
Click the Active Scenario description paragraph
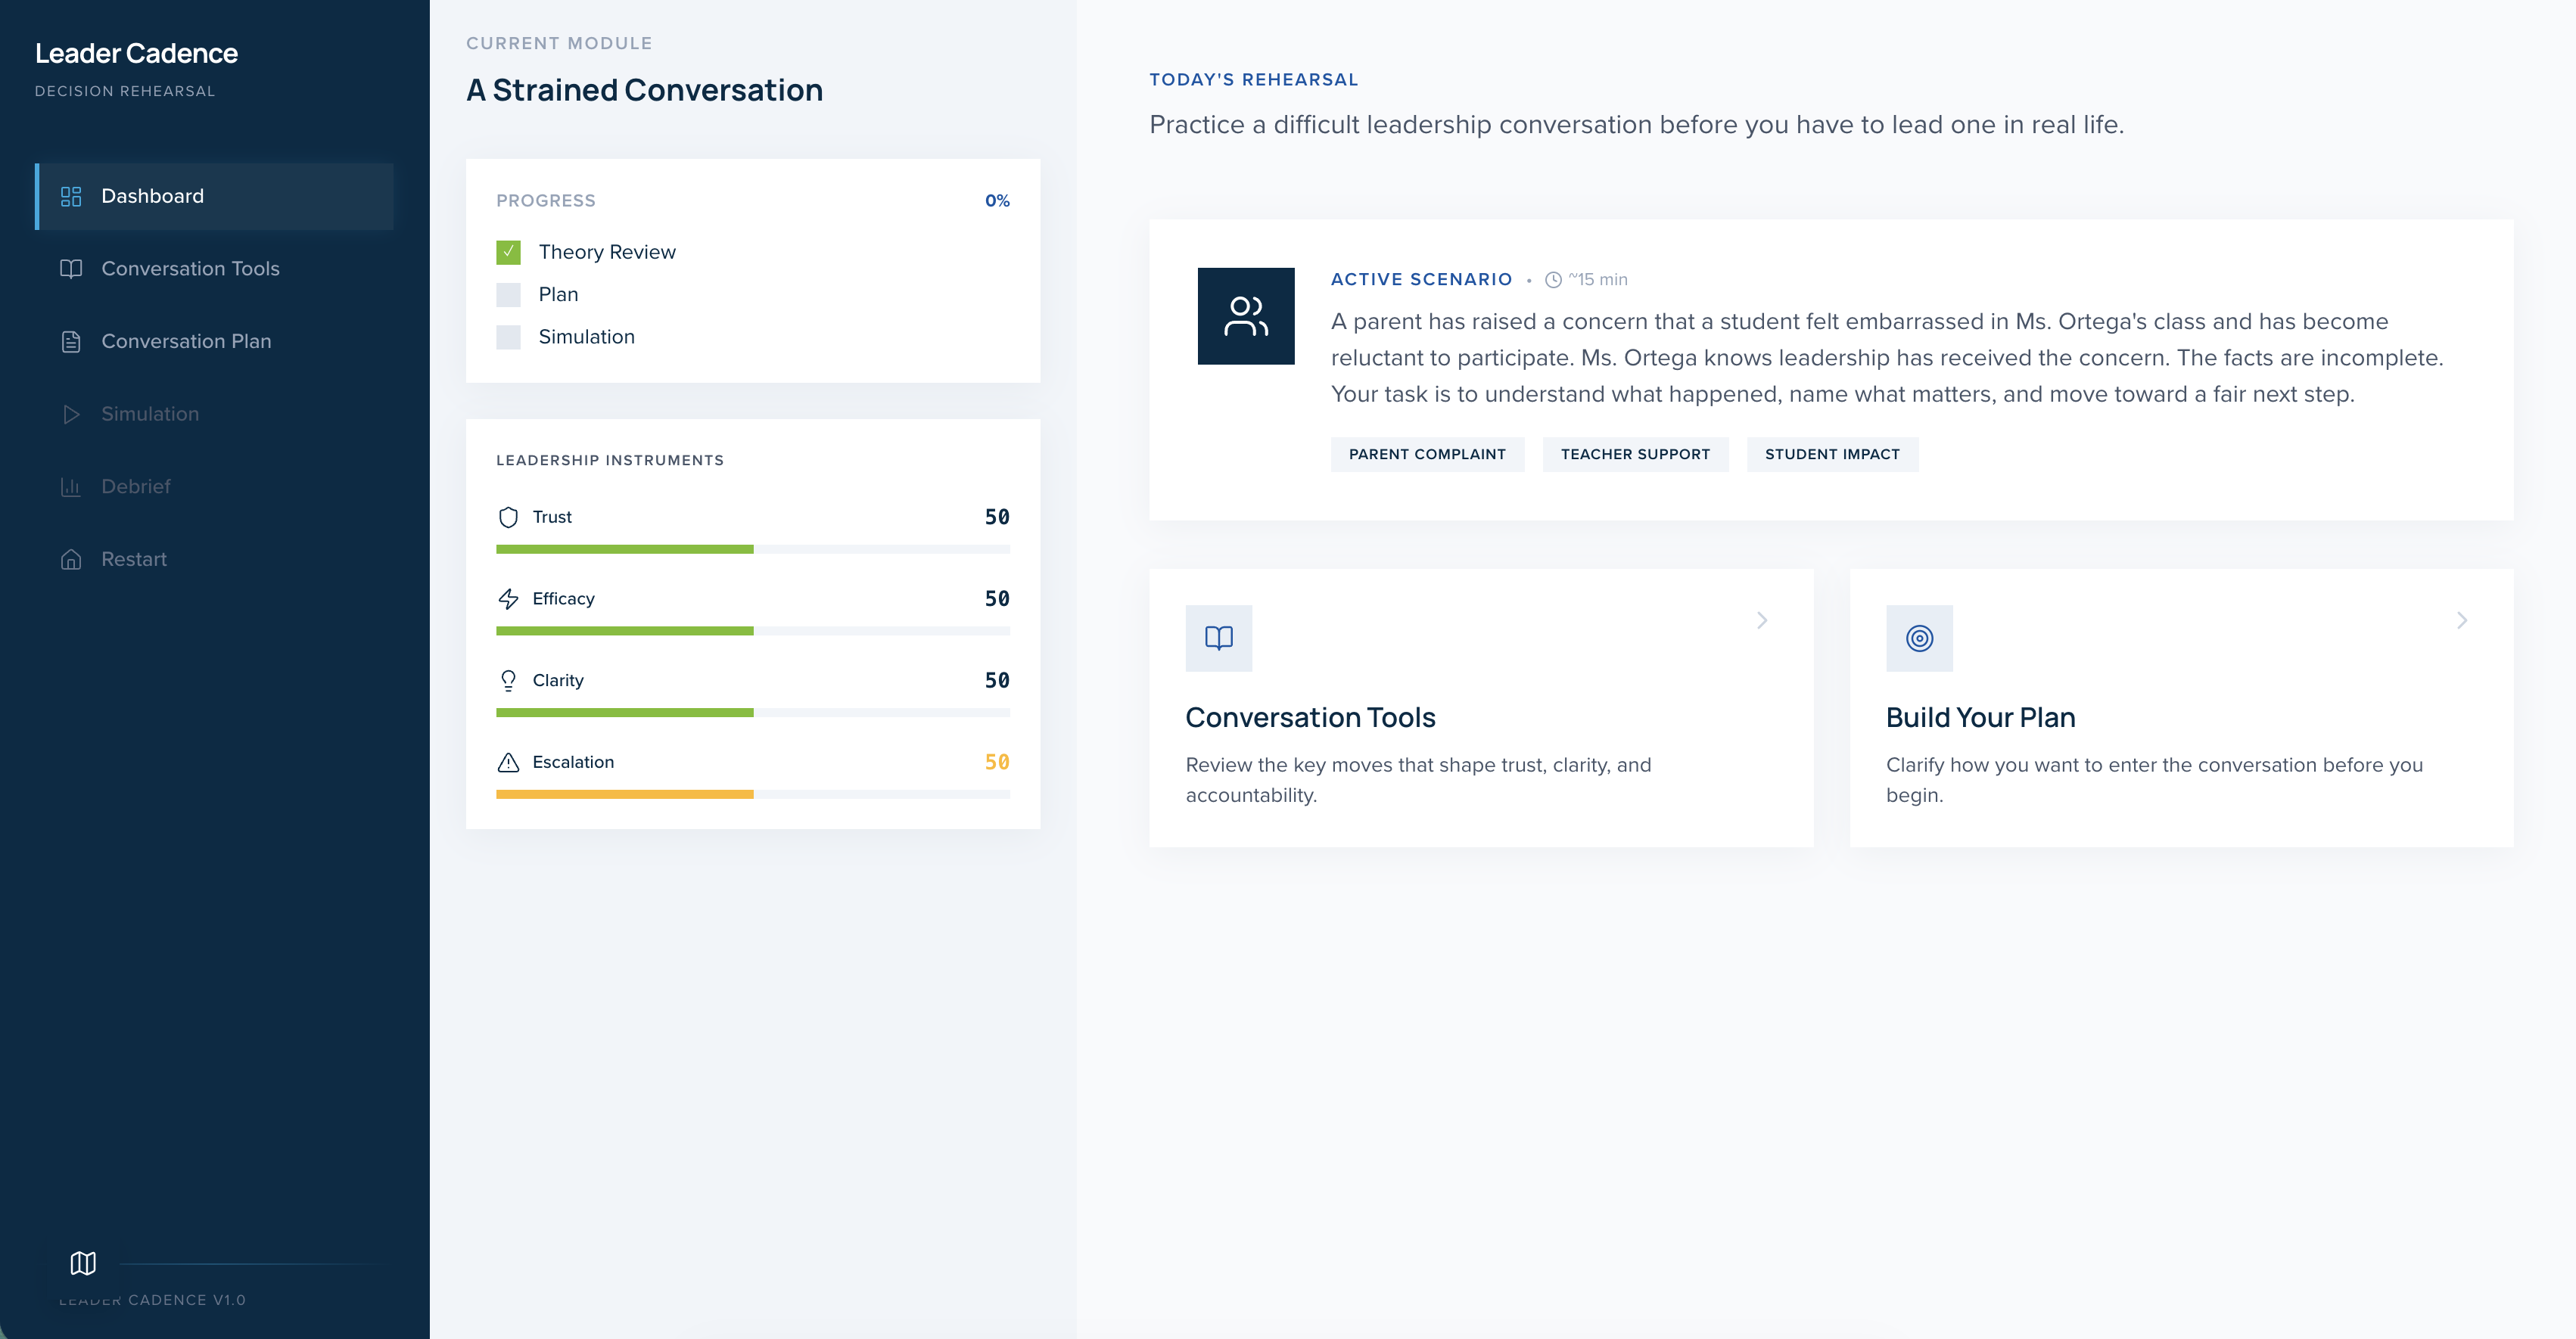click(x=1887, y=358)
